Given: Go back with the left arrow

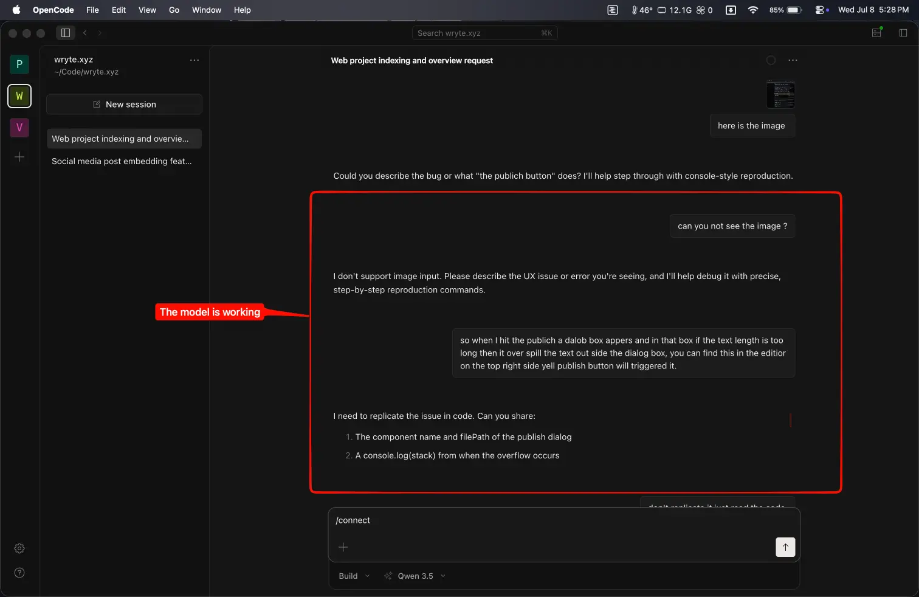Looking at the screenshot, I should (x=85, y=33).
